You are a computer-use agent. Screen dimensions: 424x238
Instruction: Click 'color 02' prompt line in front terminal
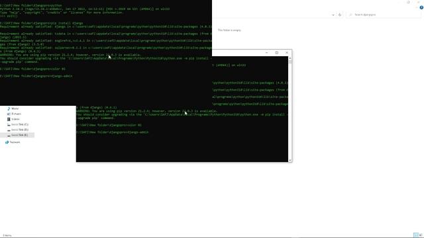[x=109, y=125]
